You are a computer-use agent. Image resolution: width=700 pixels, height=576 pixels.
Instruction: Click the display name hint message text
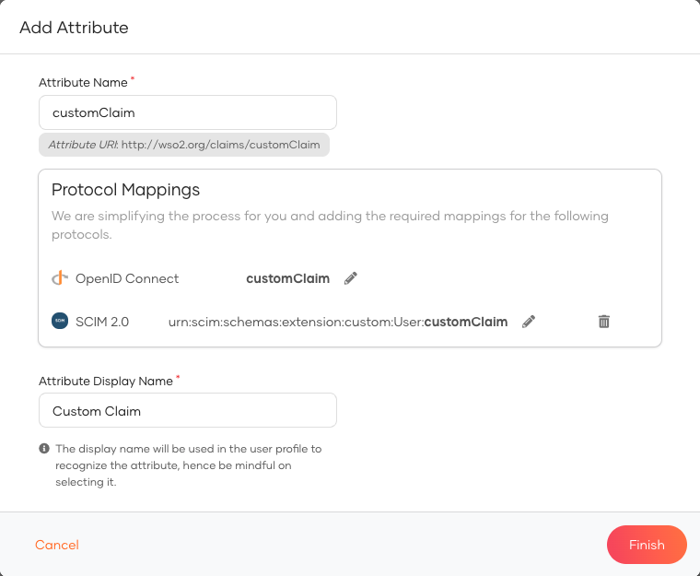click(188, 465)
